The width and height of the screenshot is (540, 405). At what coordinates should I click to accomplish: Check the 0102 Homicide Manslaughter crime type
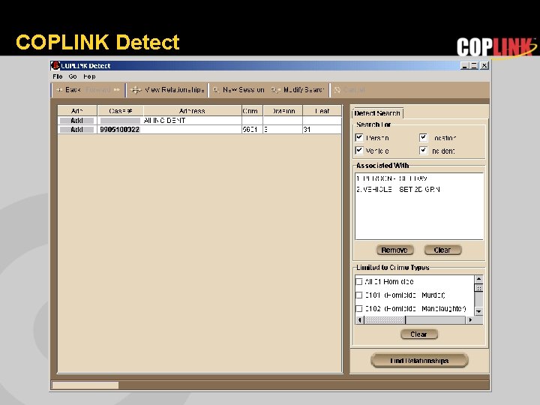pos(359,308)
